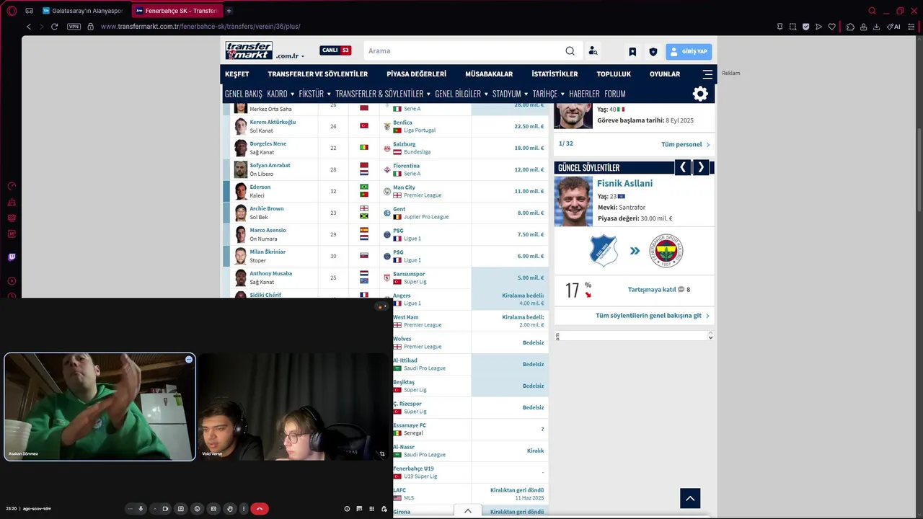Add the page to bookmarks heart icon
Image resolution: width=923 pixels, height=519 pixels.
point(831,27)
